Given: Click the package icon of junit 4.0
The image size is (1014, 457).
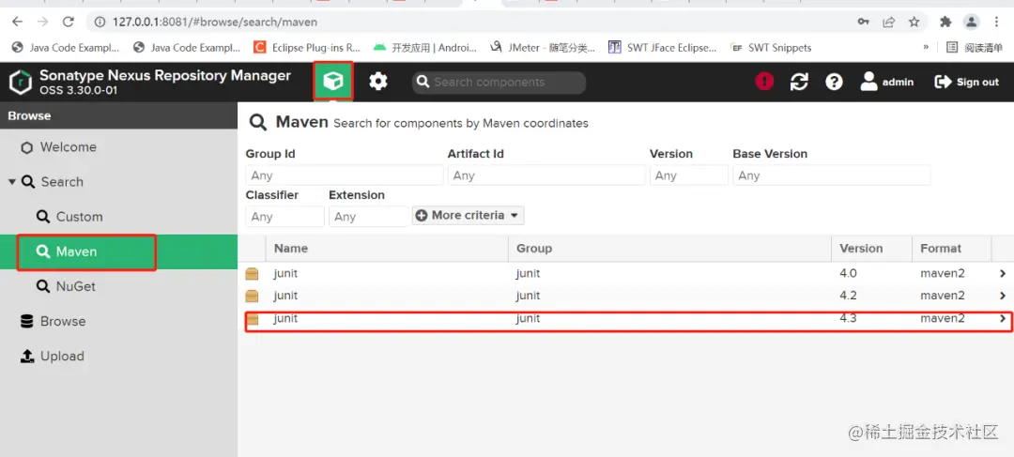Looking at the screenshot, I should coord(253,273).
